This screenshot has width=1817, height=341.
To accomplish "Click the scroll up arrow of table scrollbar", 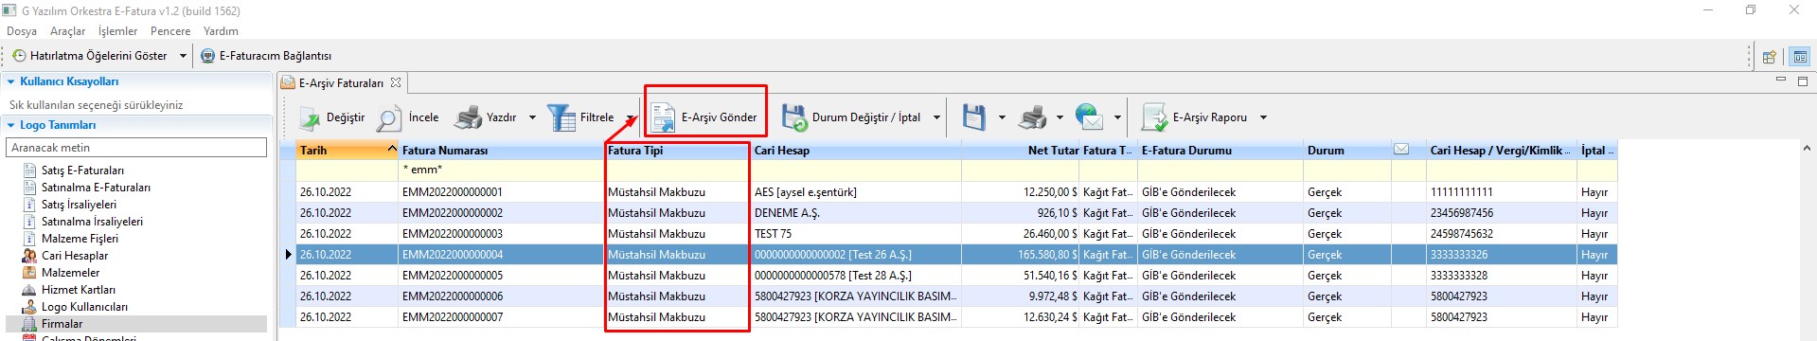I will (1808, 149).
